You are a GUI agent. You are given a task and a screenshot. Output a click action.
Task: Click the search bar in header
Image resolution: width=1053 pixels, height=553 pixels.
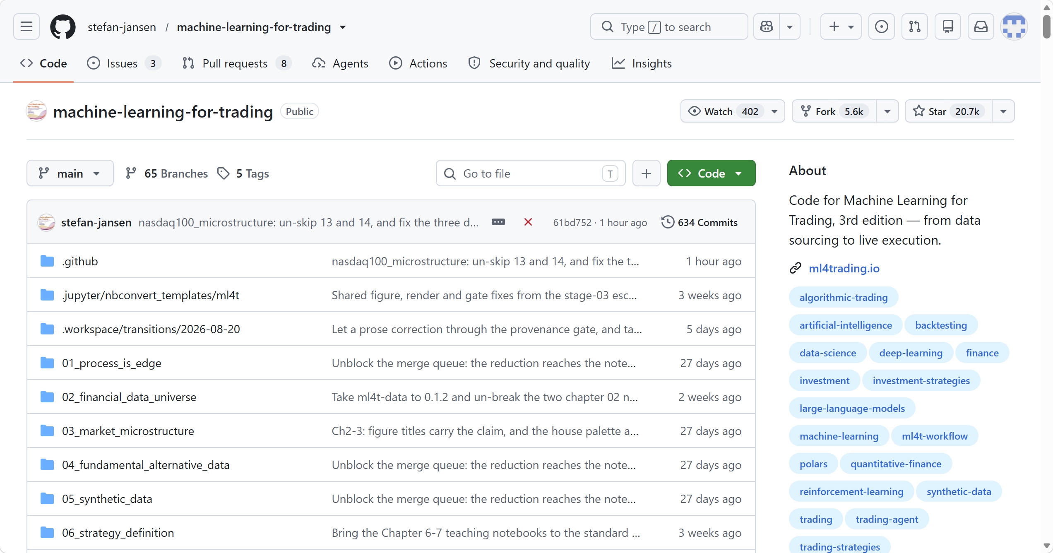tap(669, 26)
